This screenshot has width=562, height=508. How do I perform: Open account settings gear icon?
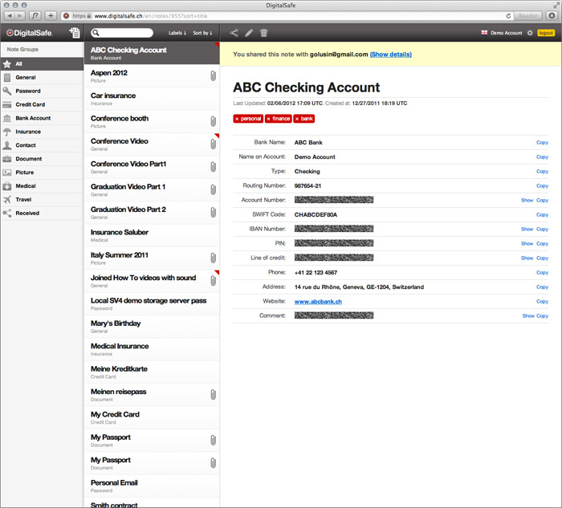[530, 33]
